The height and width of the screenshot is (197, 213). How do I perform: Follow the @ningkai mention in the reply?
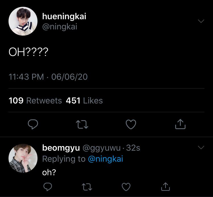pos(105,159)
